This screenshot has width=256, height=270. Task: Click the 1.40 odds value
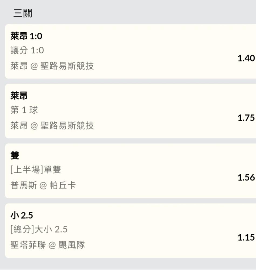pos(246,58)
